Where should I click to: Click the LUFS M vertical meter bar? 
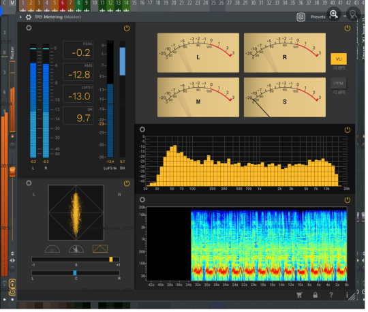(x=110, y=99)
